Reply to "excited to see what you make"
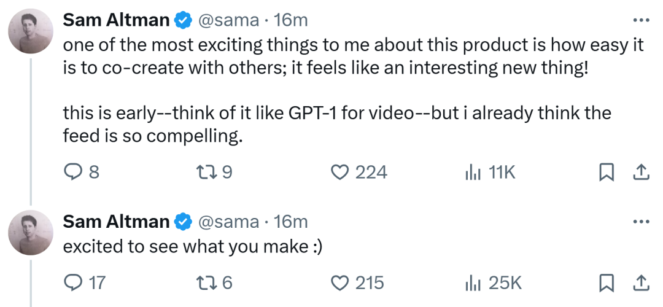Screen dimensions: 663x307 (x=73, y=282)
